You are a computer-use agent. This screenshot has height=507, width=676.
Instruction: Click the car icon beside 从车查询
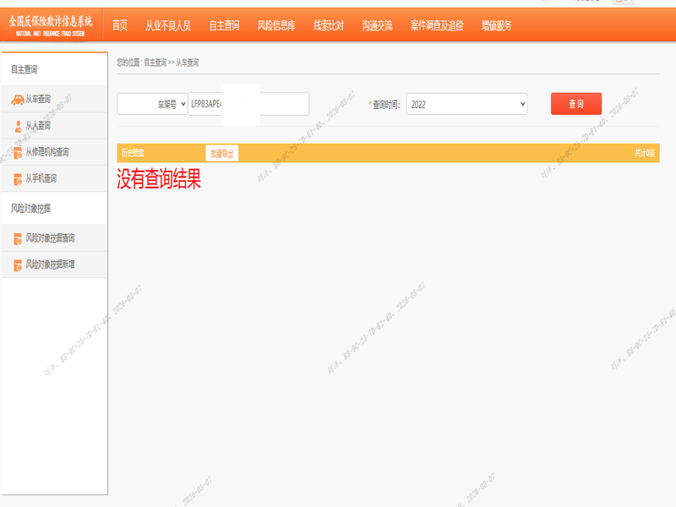tap(18, 100)
